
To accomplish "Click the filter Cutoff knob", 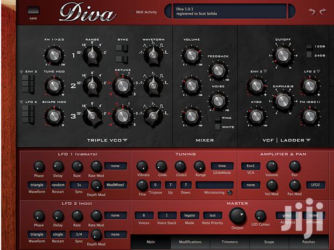I will click(283, 55).
